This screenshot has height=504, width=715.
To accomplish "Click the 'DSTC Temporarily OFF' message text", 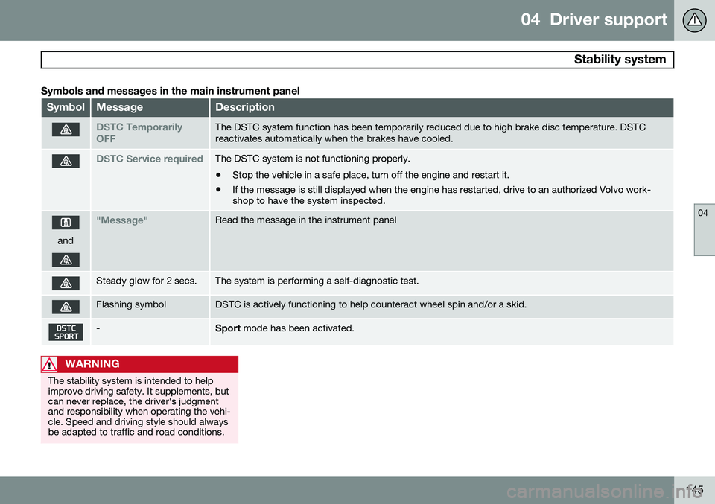I will pos(139,133).
